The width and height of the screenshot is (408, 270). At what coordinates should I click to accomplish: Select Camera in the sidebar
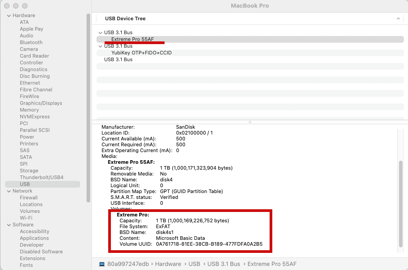[x=29, y=49]
